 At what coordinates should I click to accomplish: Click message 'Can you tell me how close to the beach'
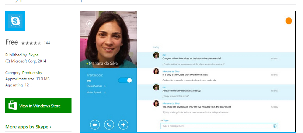click(x=192, y=59)
